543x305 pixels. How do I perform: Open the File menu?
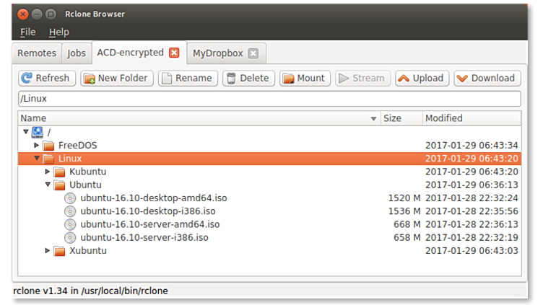click(27, 32)
